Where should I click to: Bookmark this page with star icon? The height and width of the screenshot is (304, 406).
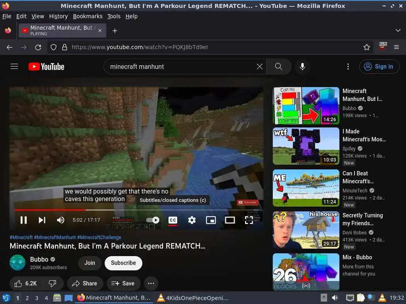click(367, 47)
